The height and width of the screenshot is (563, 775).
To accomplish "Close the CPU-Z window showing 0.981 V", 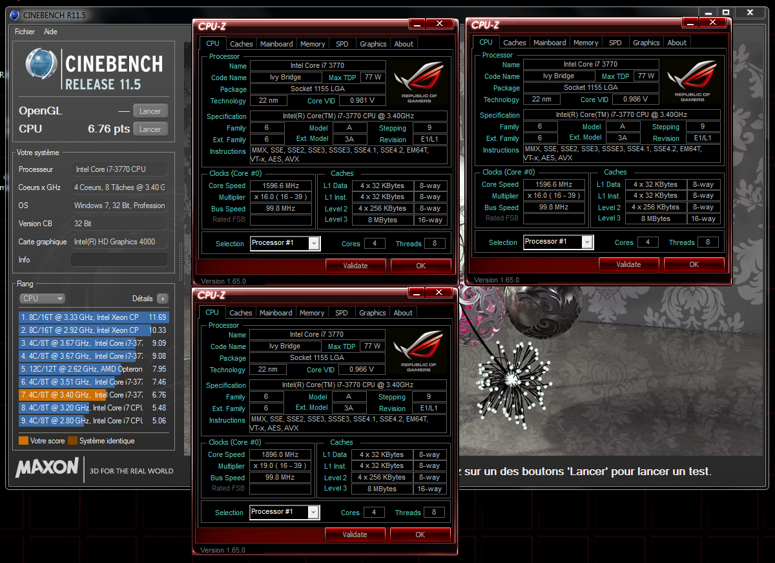I will [x=440, y=24].
